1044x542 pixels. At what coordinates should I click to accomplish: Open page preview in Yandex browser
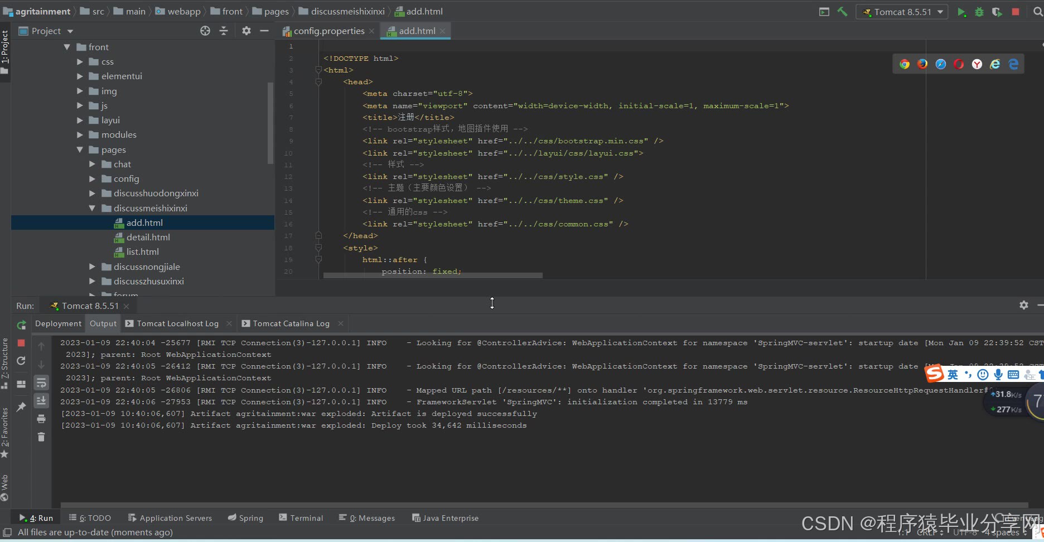click(x=977, y=64)
